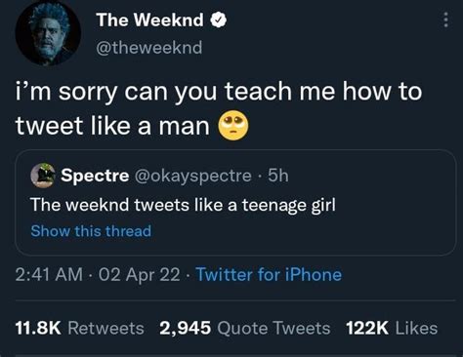Open the @theweeknd handle
463x357 pixels.
(x=149, y=48)
